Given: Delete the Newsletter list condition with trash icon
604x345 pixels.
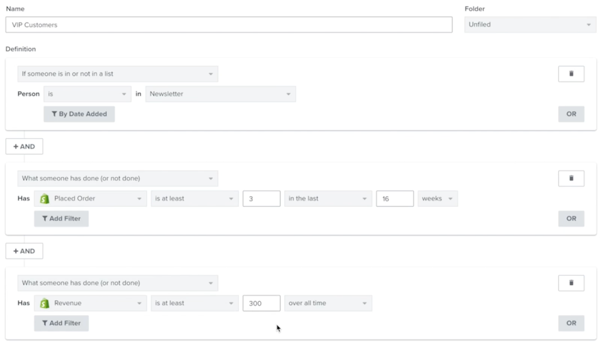Looking at the screenshot, I should (x=571, y=74).
